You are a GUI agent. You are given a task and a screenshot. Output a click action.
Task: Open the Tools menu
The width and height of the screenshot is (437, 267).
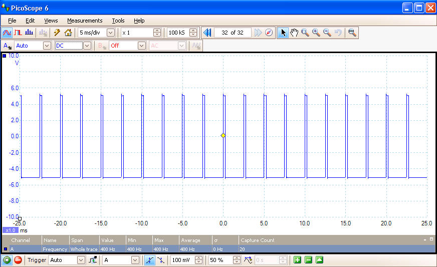tap(118, 21)
